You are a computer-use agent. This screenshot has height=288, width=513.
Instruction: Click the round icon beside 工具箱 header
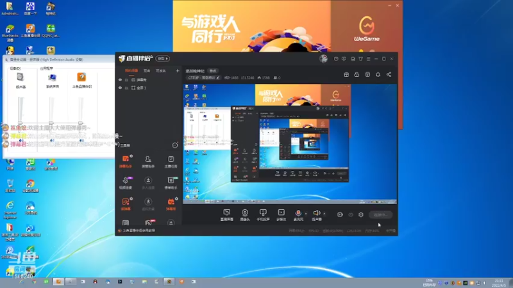[175, 145]
